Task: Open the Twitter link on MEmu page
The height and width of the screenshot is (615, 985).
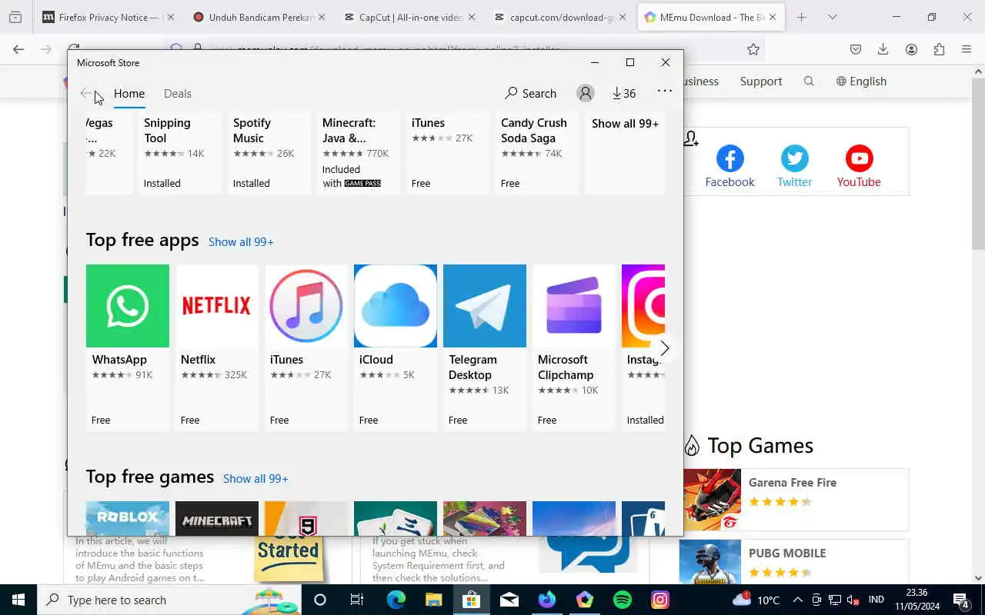Action: [794, 167]
